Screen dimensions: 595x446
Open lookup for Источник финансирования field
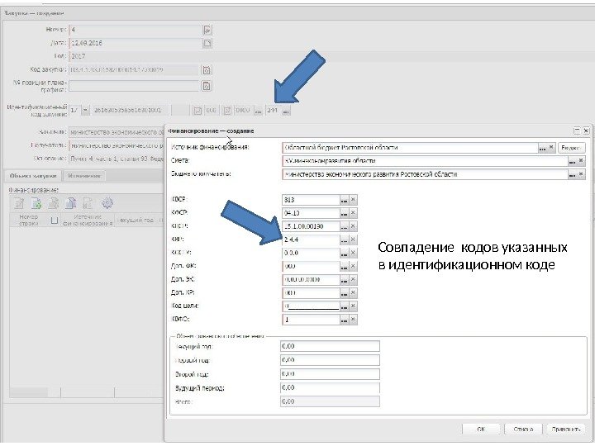[543, 148]
